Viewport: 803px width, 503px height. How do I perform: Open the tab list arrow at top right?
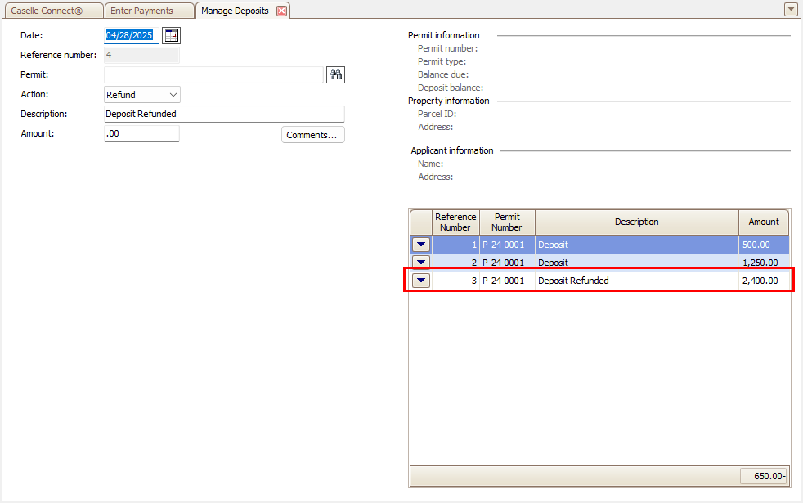[791, 10]
